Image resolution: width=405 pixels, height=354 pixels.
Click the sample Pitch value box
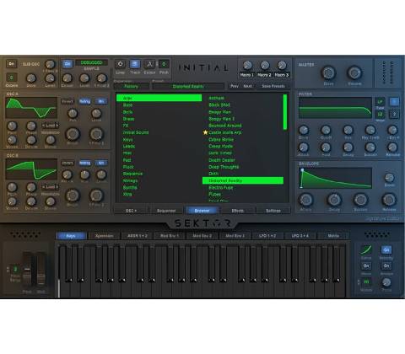click(164, 64)
